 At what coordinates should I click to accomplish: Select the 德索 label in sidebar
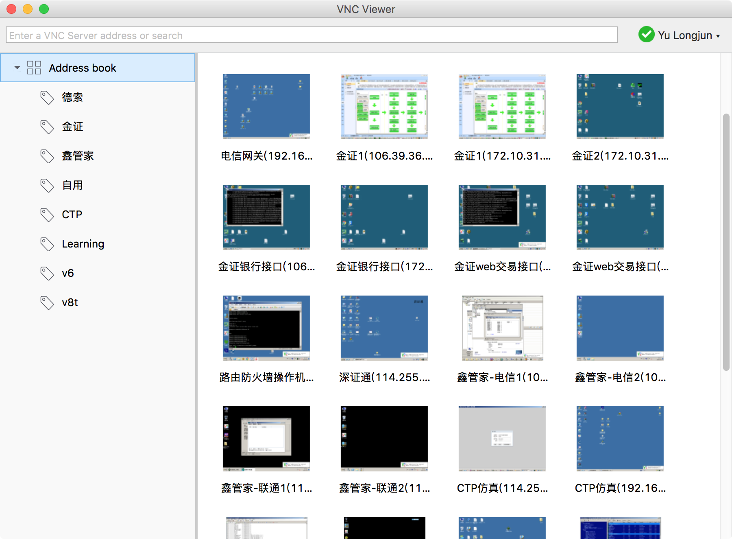(72, 97)
